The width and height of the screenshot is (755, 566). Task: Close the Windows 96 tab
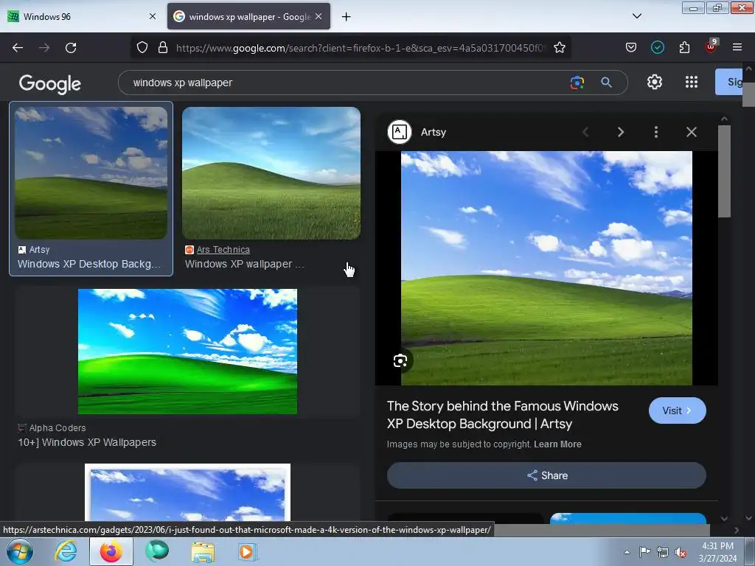153,16
